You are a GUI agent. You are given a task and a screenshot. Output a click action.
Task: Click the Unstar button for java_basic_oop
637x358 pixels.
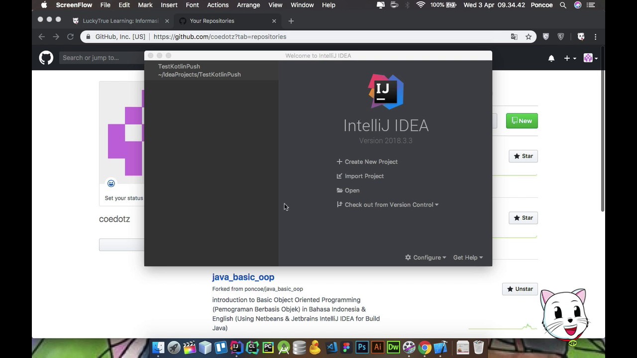(520, 289)
